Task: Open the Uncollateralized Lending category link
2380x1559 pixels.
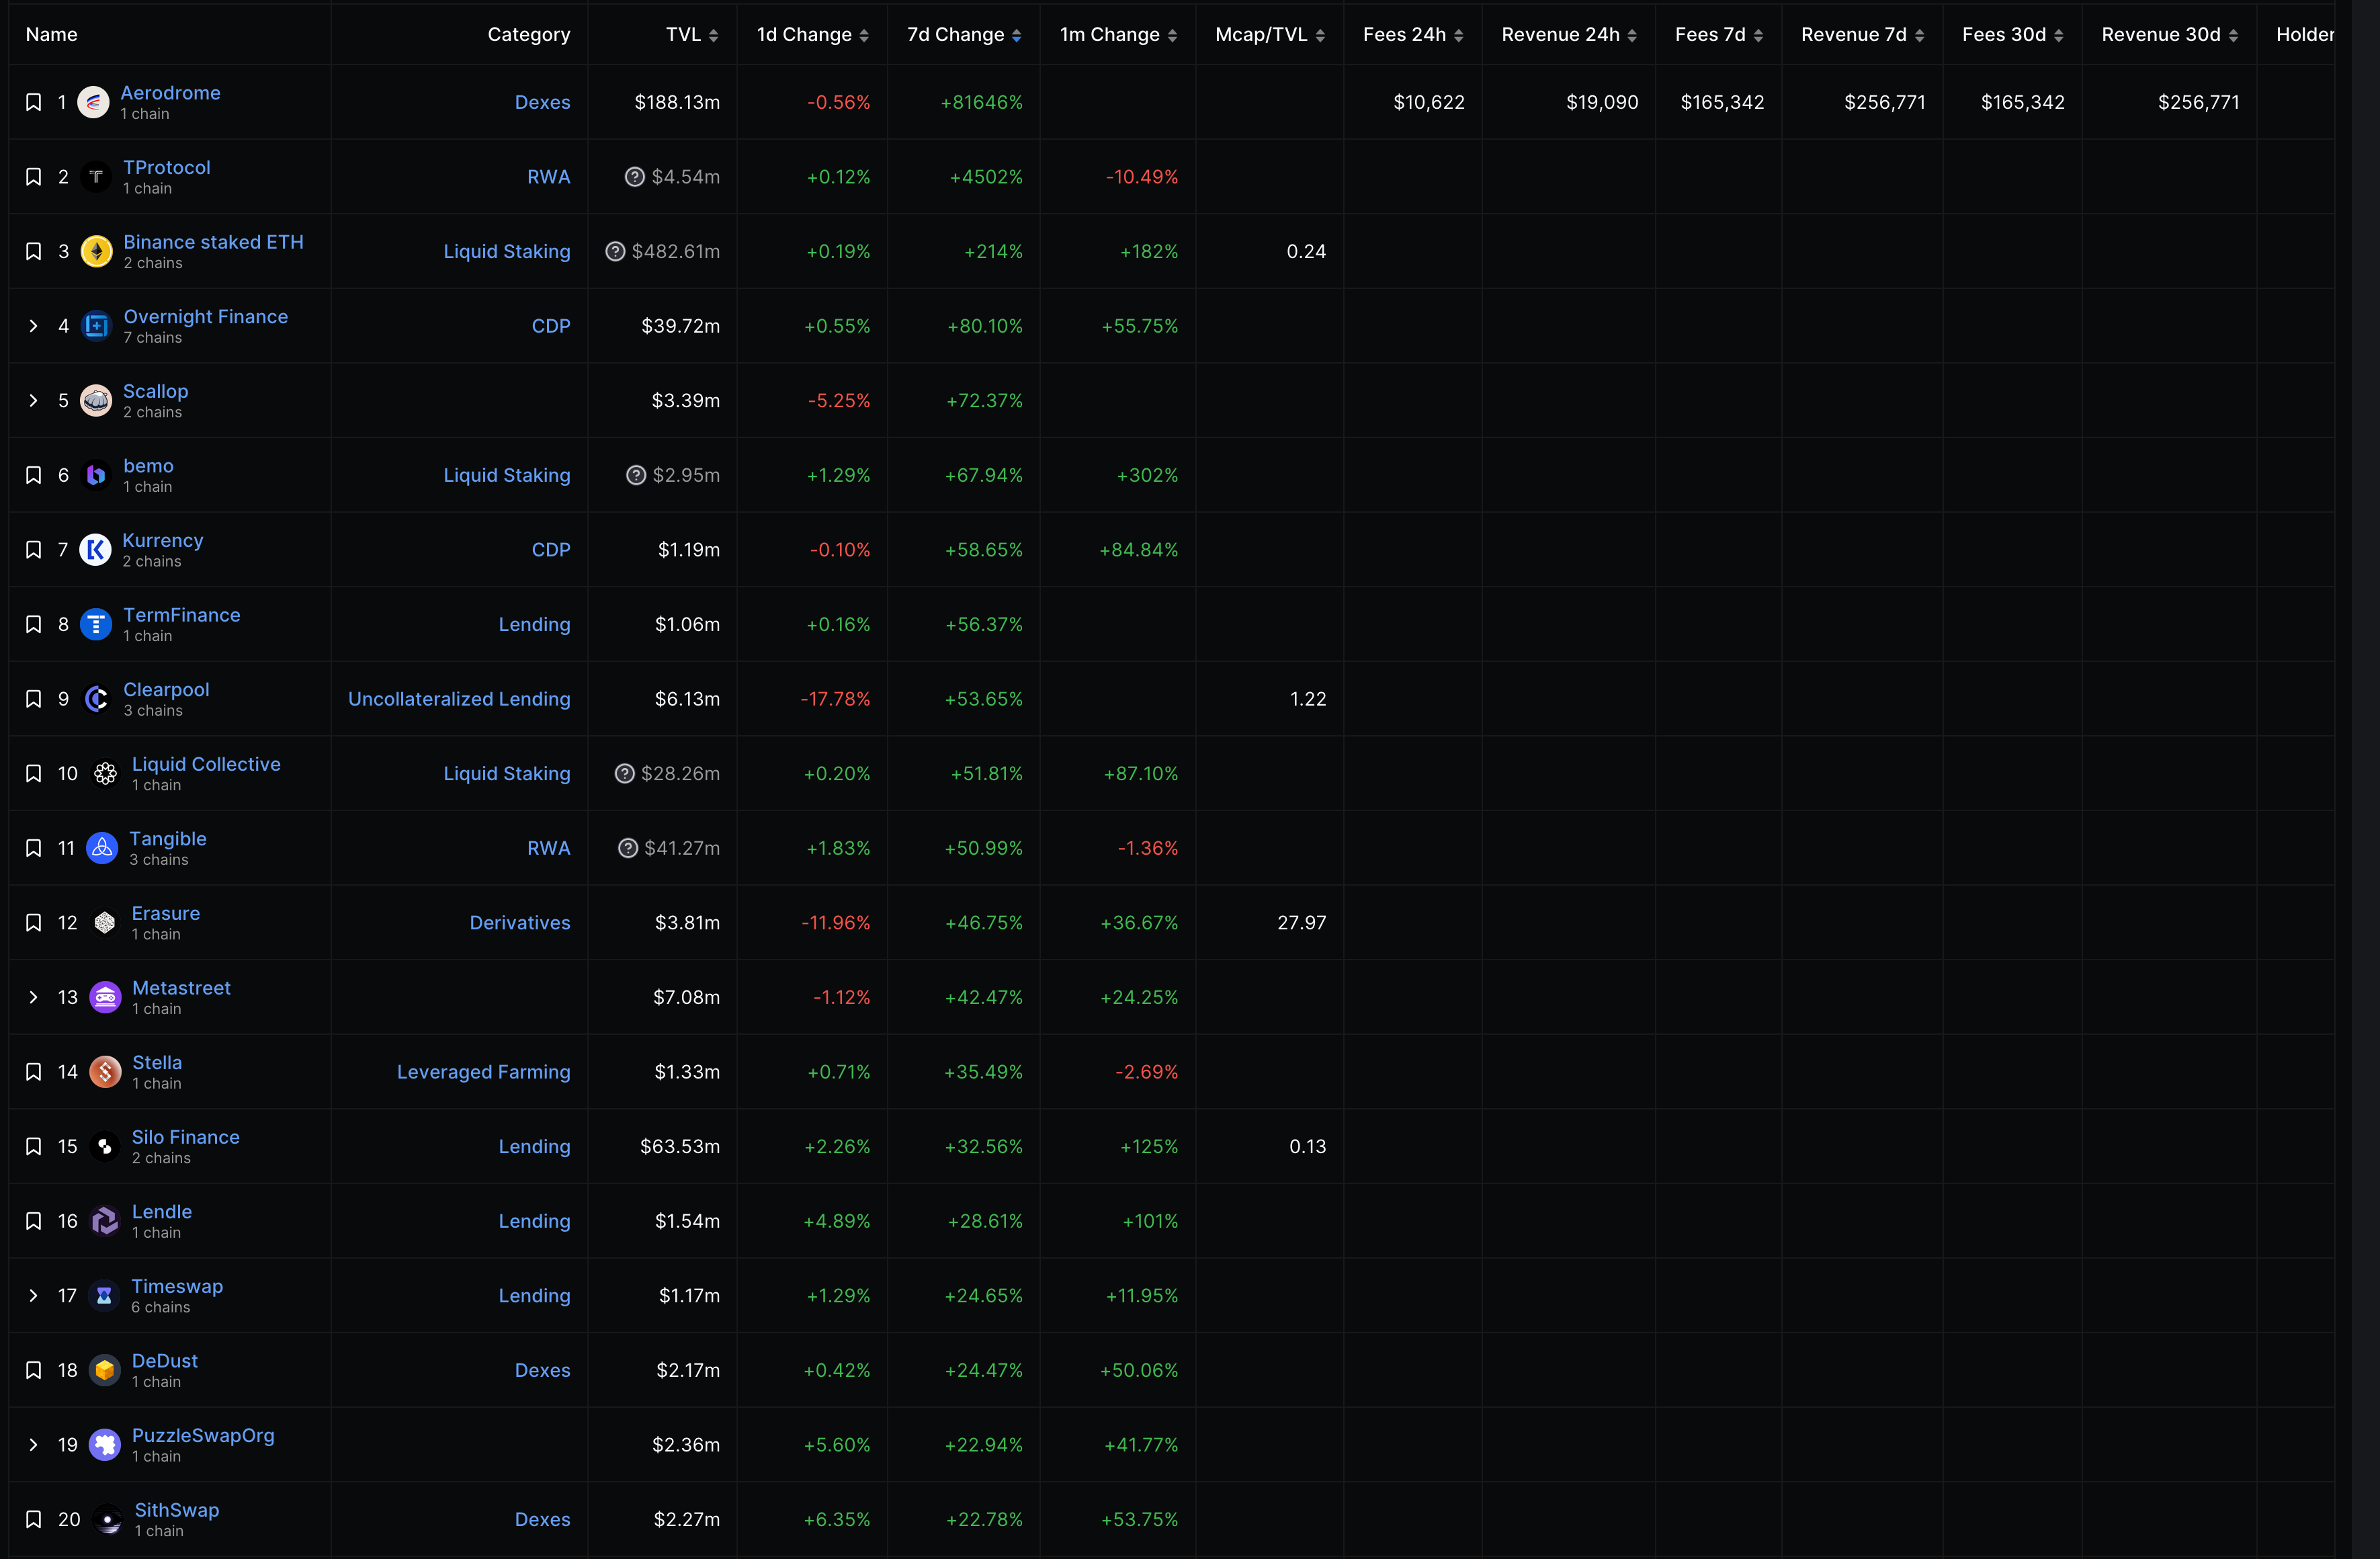Action: tap(459, 699)
